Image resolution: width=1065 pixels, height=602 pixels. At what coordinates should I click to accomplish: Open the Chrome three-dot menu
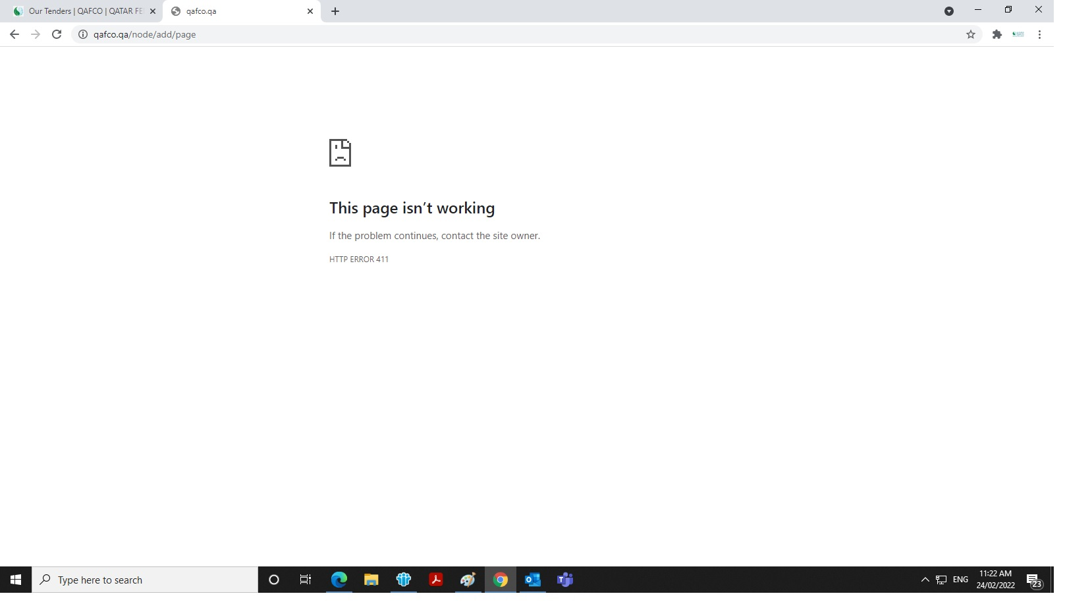[x=1041, y=34]
